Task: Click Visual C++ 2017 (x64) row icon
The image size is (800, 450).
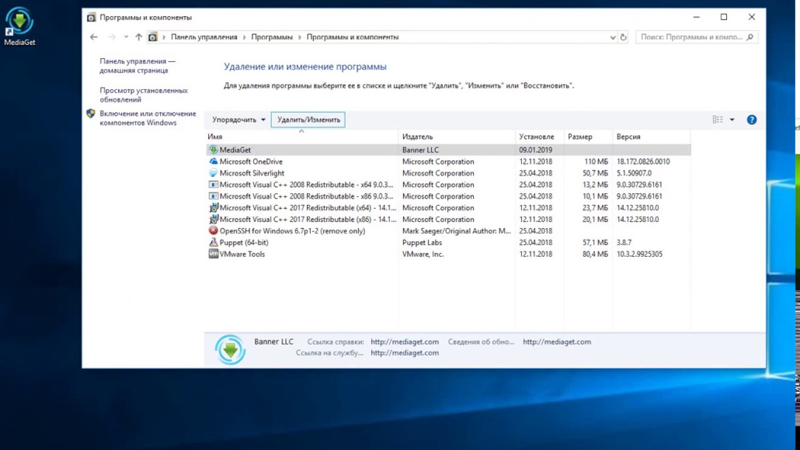Action: (x=213, y=207)
